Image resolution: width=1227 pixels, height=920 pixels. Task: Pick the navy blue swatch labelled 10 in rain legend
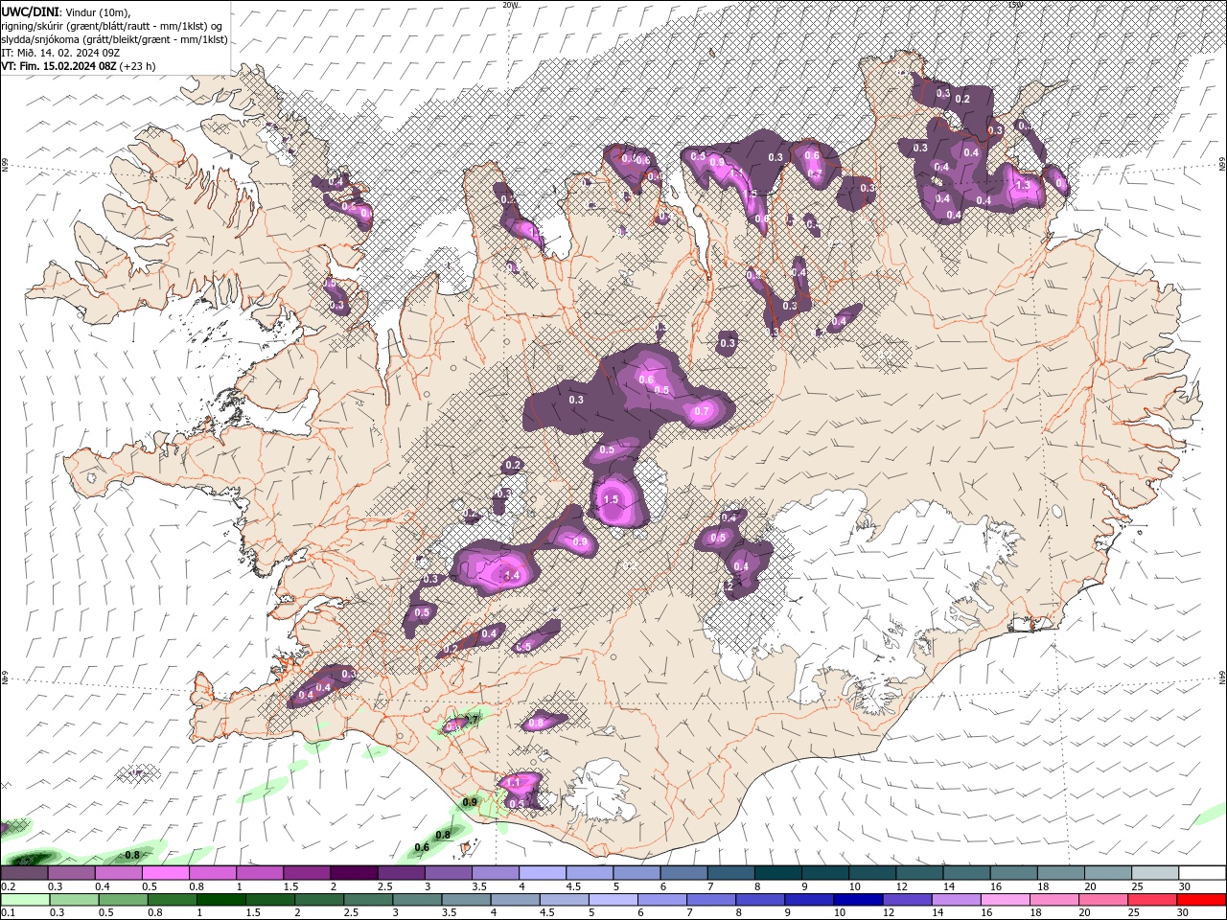click(x=857, y=901)
